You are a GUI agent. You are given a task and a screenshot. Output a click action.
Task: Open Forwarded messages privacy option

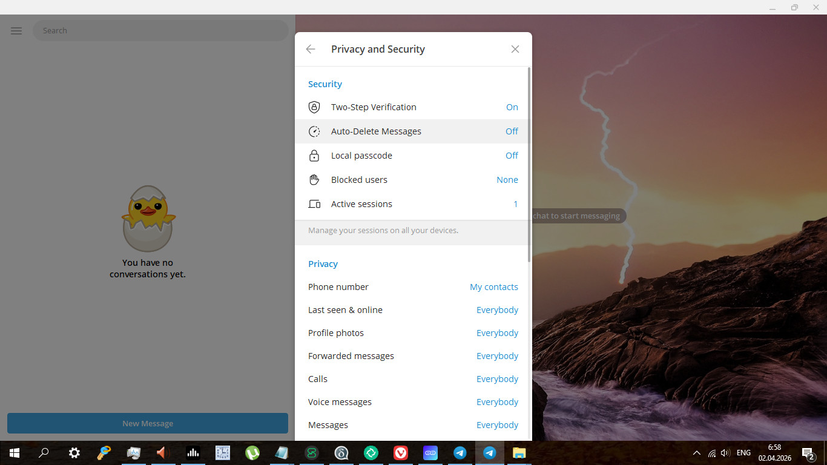[x=412, y=356]
